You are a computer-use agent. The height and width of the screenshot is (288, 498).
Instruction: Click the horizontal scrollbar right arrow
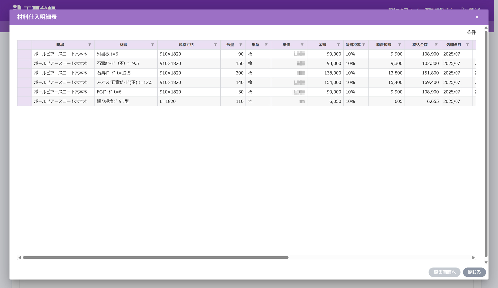(x=473, y=258)
